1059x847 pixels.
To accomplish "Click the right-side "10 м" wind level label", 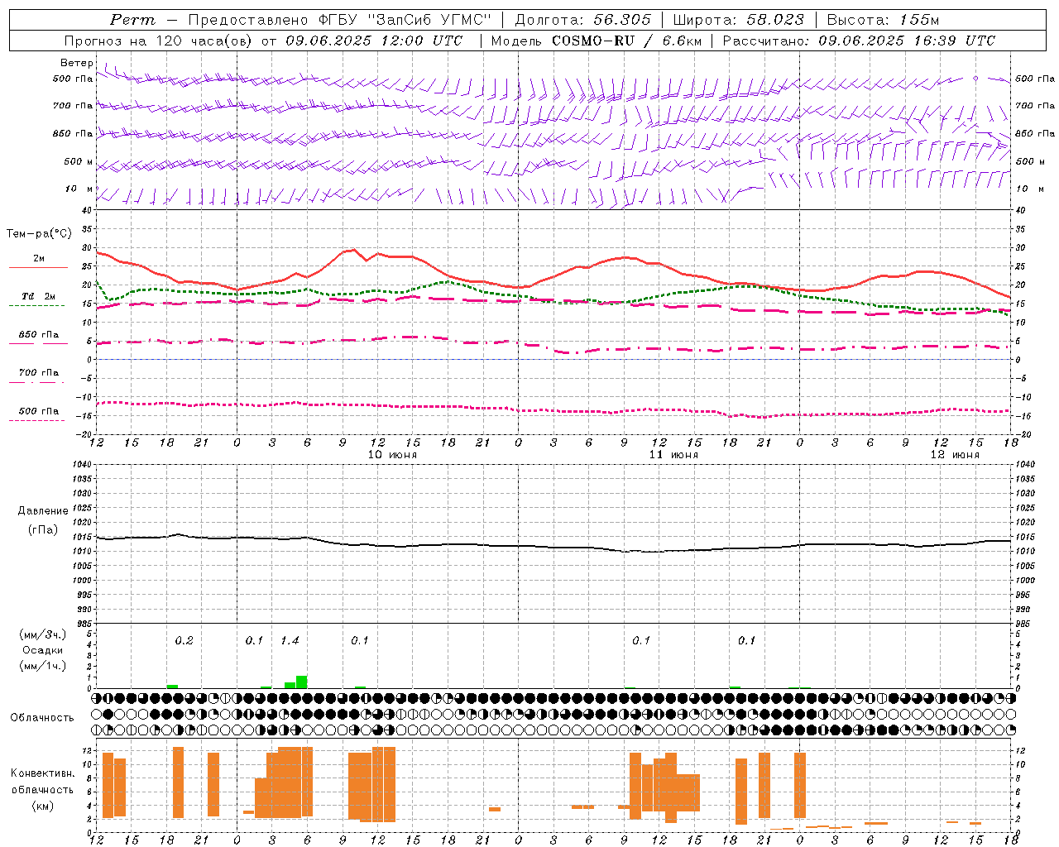I will tap(1030, 189).
